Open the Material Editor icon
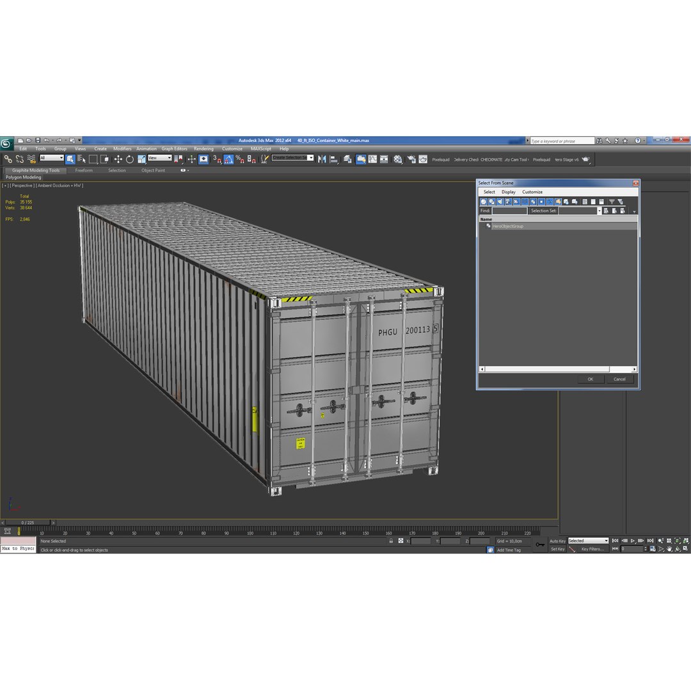The image size is (691, 691). (398, 159)
